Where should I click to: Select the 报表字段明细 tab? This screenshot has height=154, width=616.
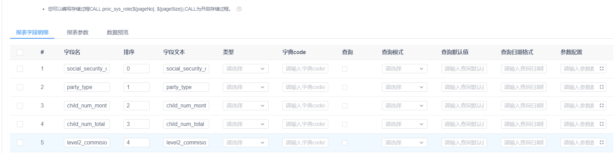[x=32, y=32]
